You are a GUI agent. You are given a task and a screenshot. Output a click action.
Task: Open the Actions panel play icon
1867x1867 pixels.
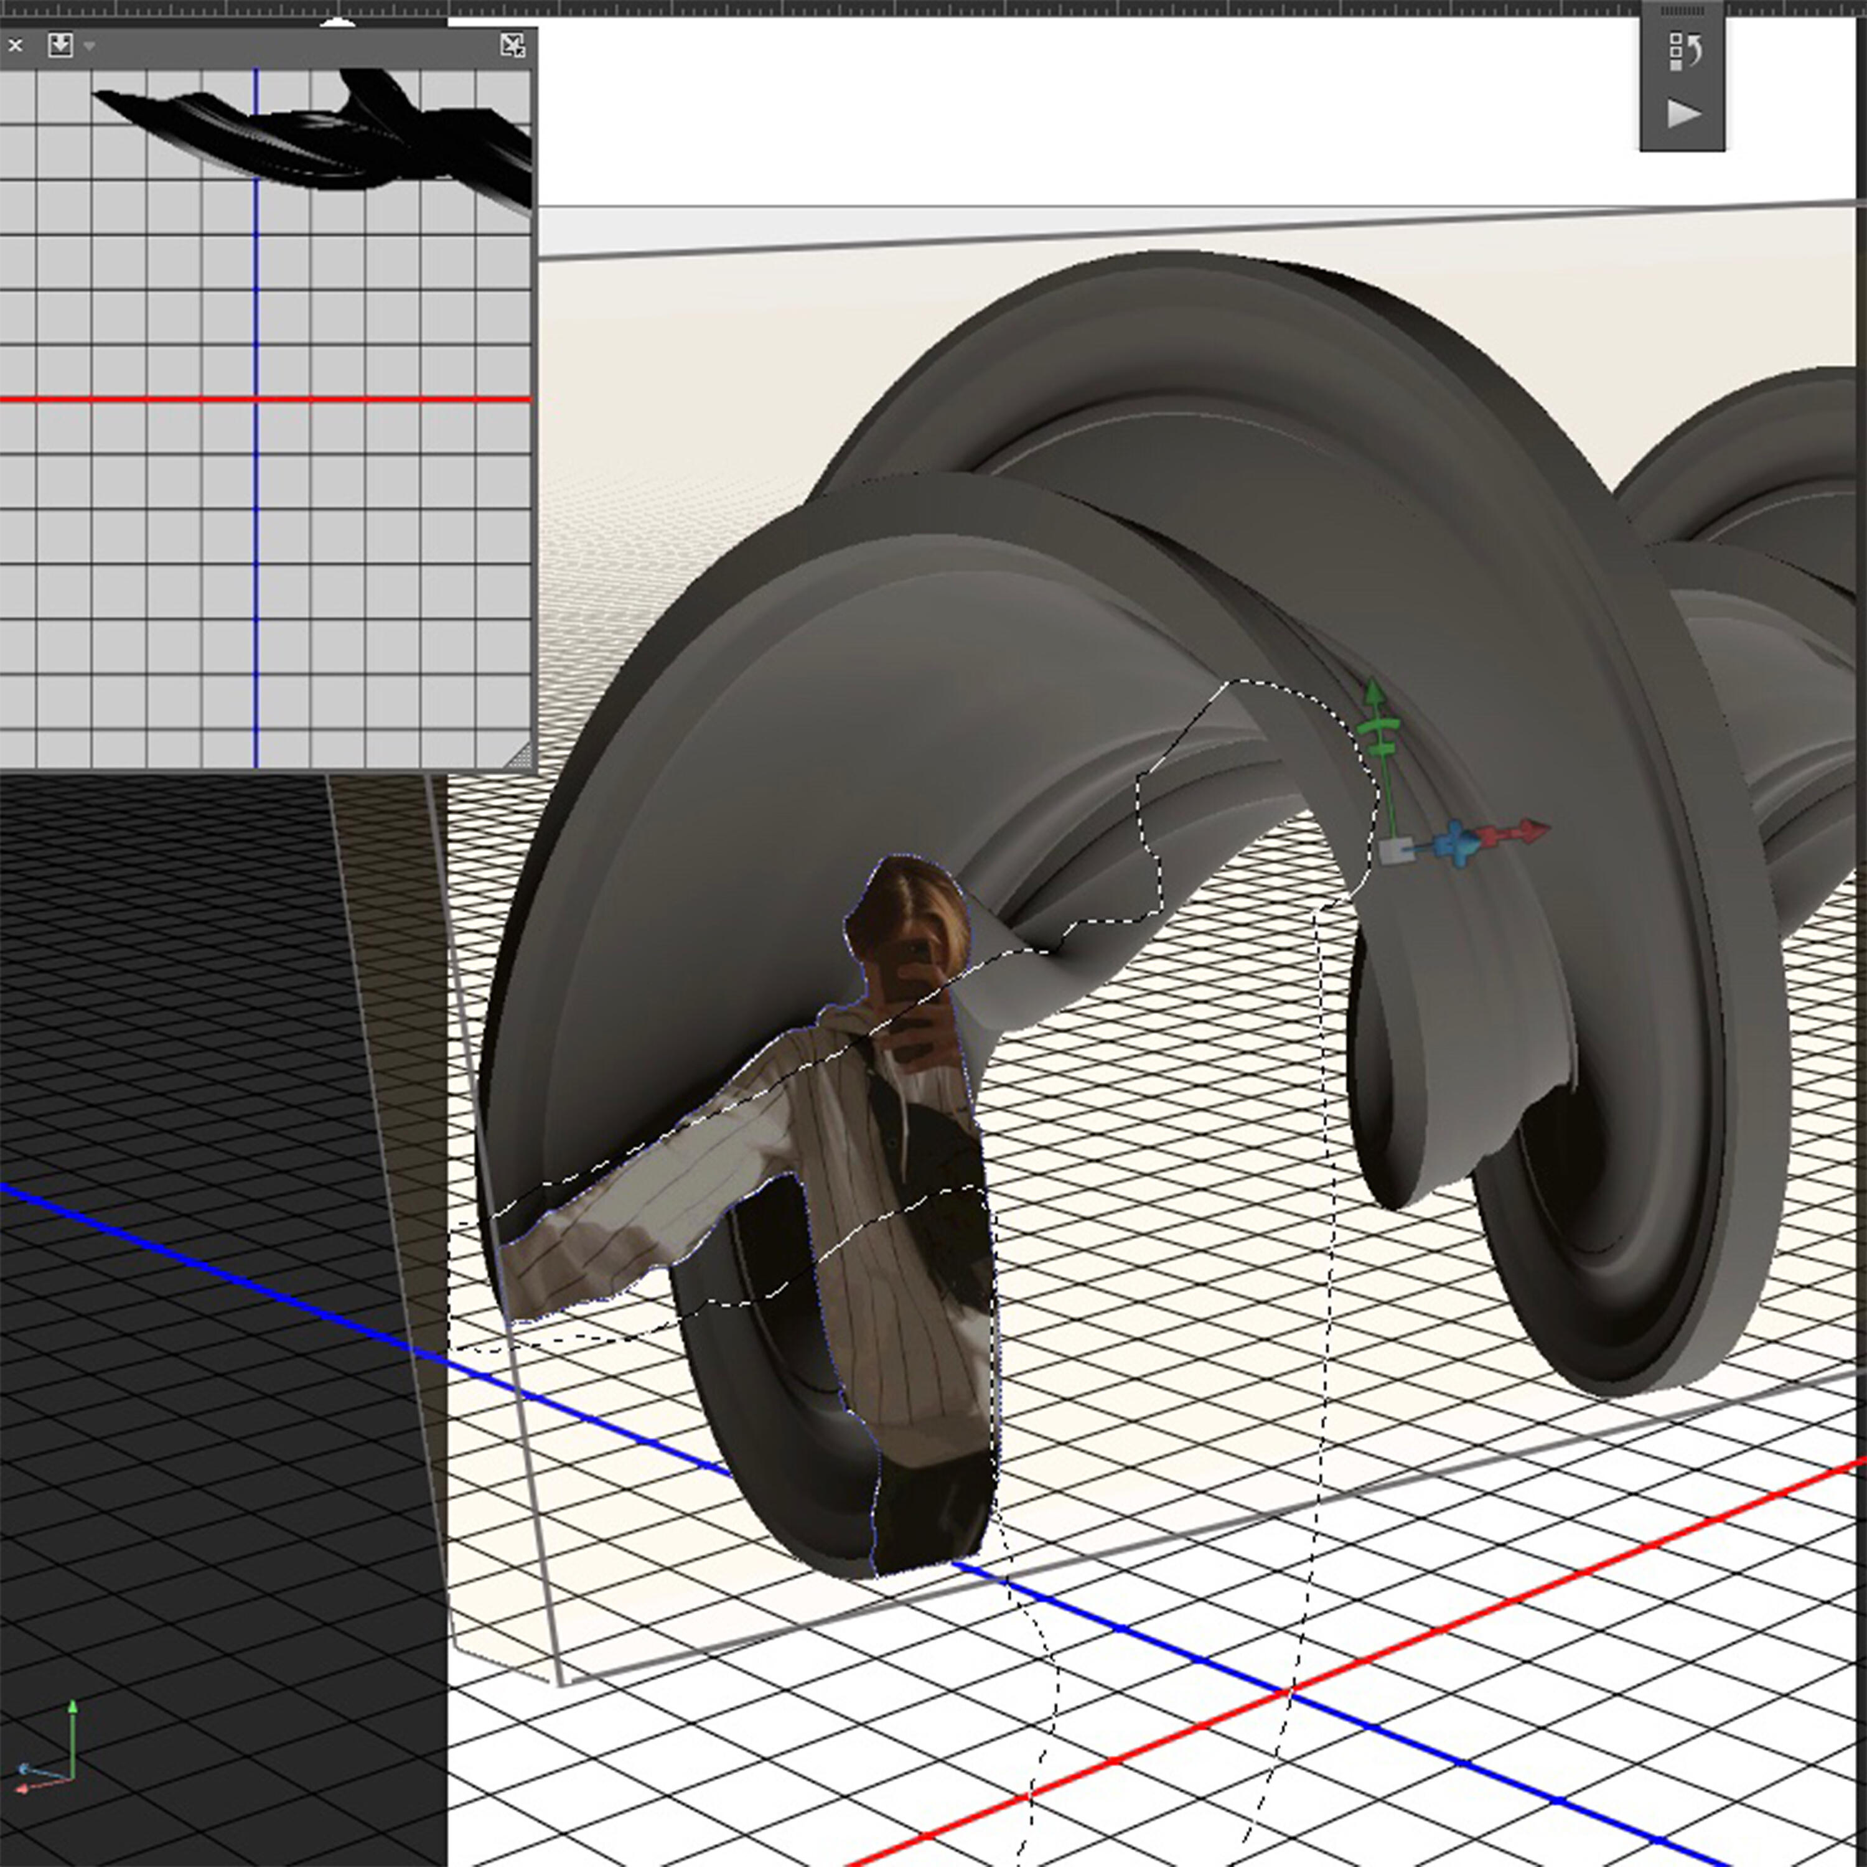pos(1685,113)
